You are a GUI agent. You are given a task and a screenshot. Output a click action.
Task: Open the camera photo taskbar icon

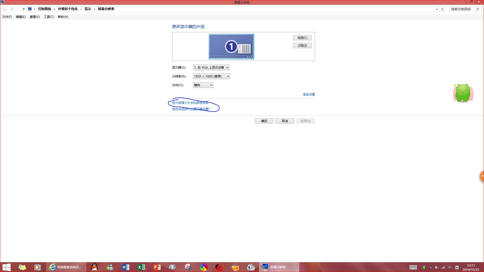(x=251, y=267)
